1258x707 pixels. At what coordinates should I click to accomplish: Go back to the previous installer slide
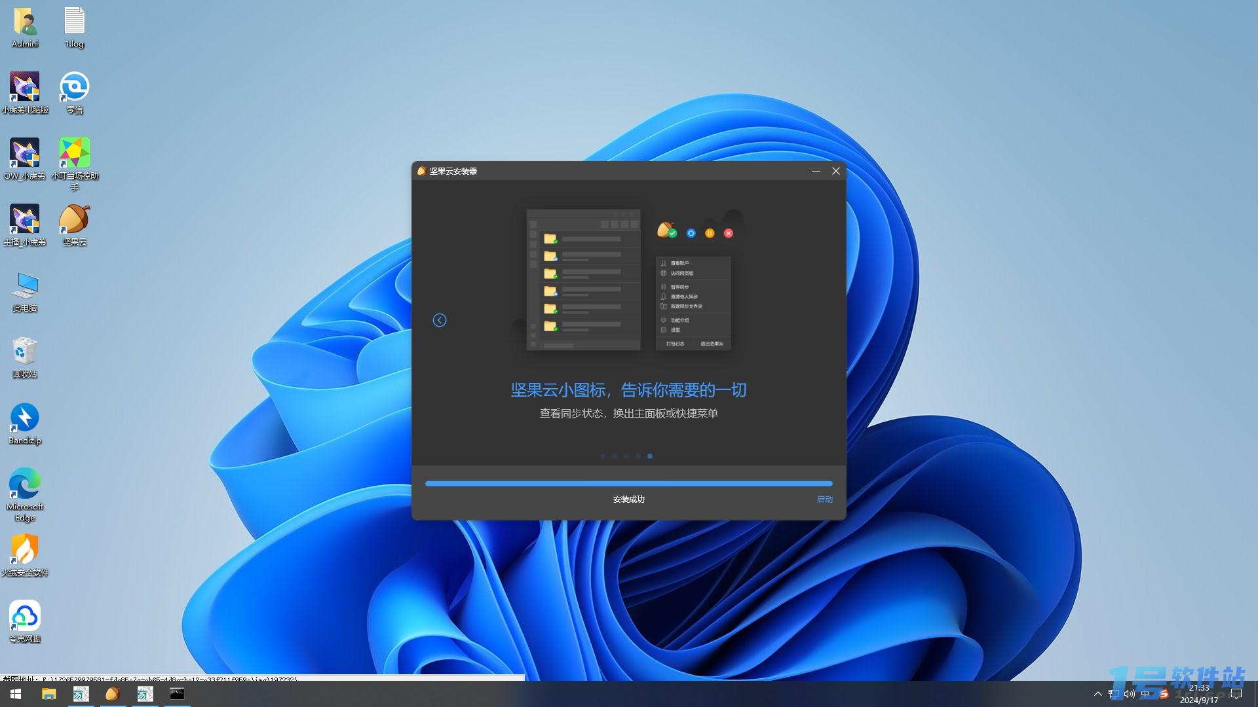pyautogui.click(x=440, y=320)
